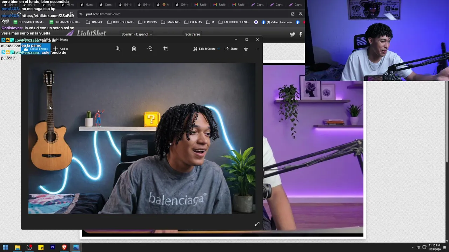Open the TRABAJO bookmark folder
The width and height of the screenshot is (449, 252).
pos(94,22)
